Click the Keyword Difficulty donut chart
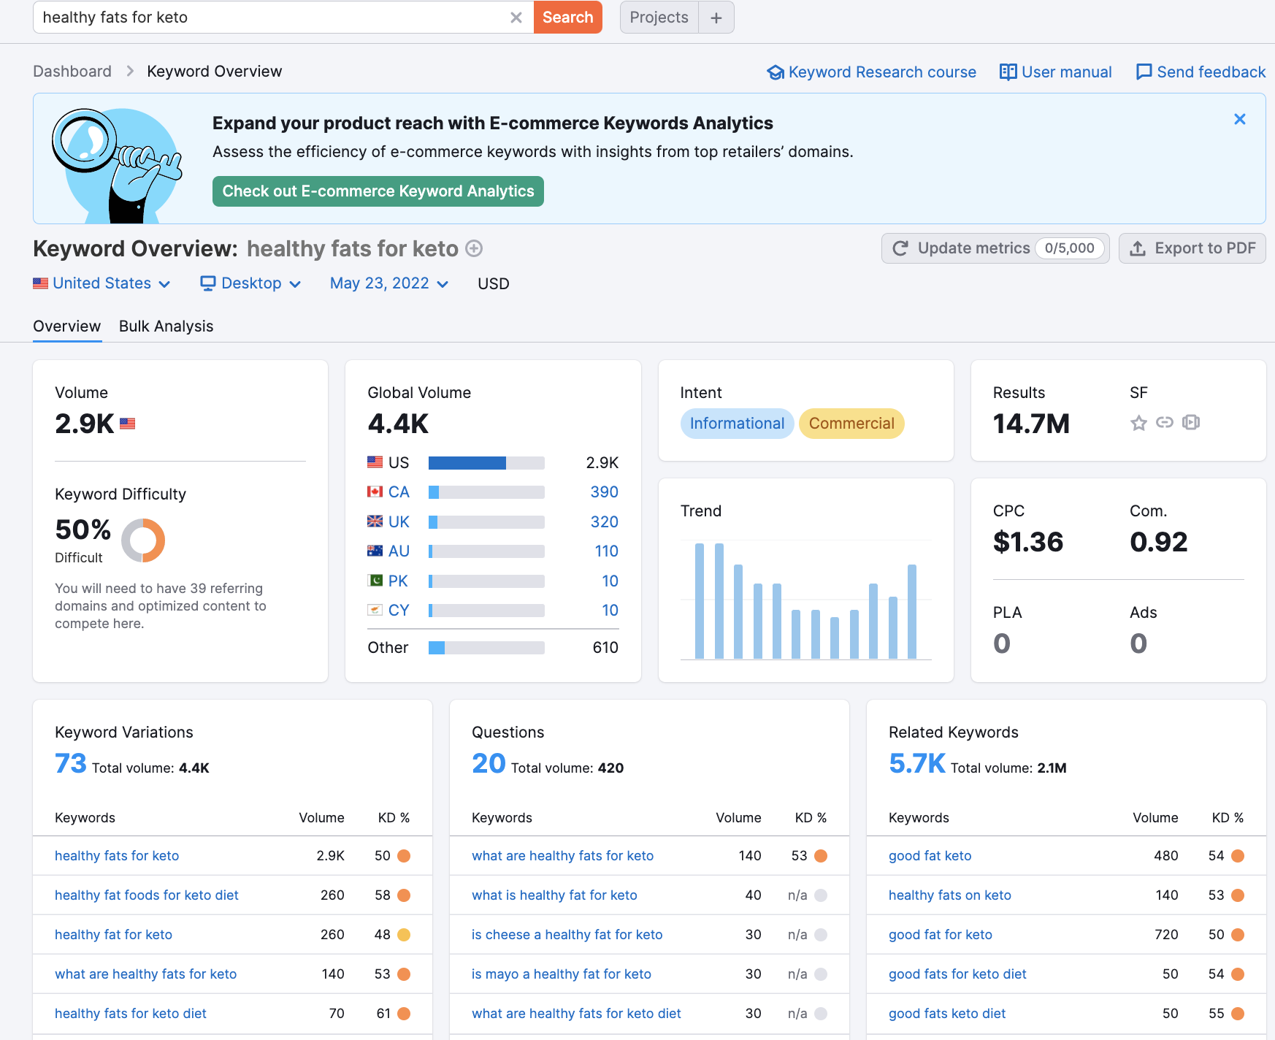1275x1040 pixels. click(143, 540)
